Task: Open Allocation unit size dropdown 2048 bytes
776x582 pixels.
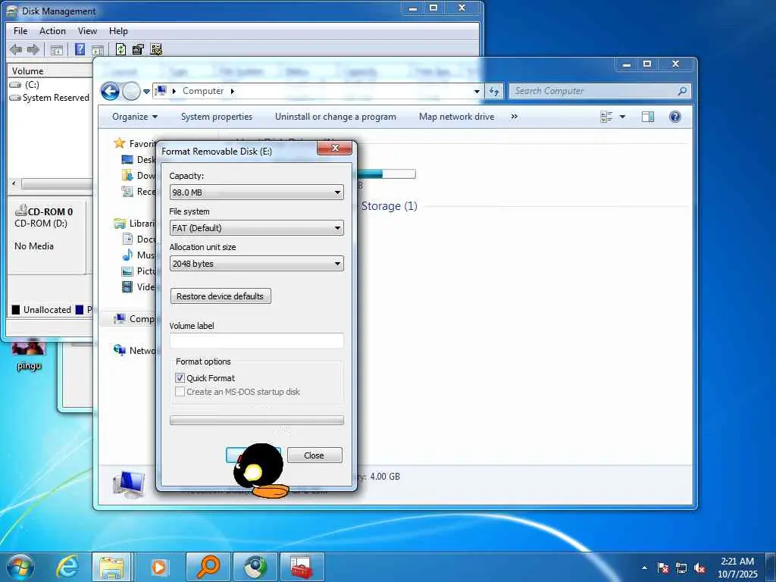Action: point(256,264)
